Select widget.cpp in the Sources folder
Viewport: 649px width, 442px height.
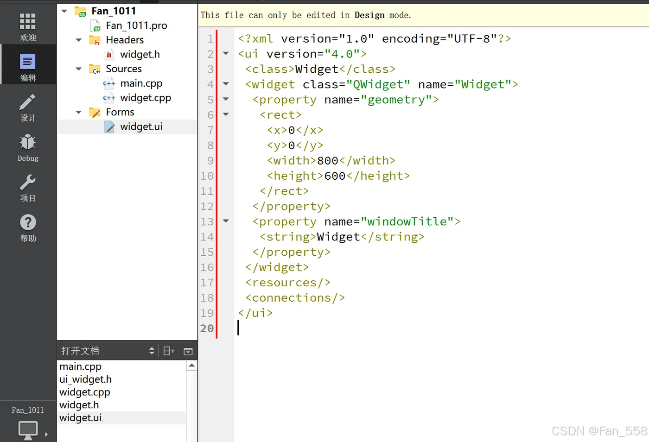point(146,98)
